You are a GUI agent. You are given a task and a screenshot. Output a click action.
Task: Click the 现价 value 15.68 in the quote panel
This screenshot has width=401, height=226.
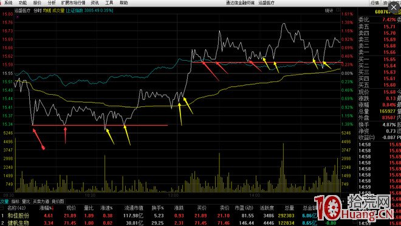pyautogui.click(x=389, y=92)
